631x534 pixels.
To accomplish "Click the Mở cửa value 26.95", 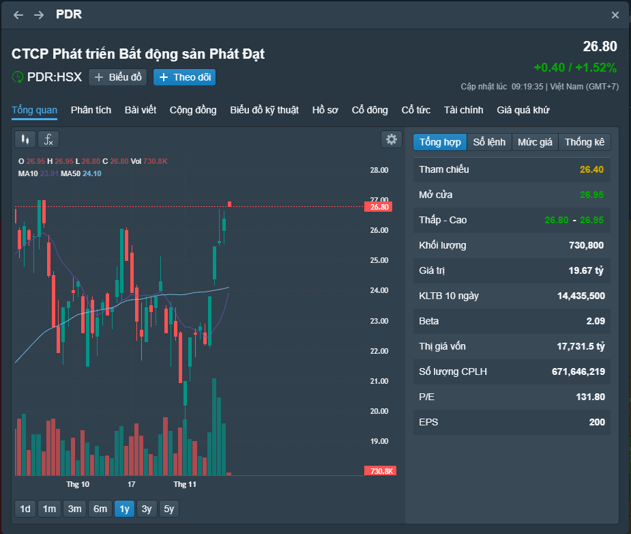I will click(x=591, y=195).
